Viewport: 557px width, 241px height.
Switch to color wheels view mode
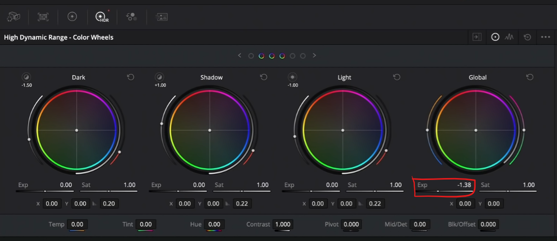[x=495, y=37]
